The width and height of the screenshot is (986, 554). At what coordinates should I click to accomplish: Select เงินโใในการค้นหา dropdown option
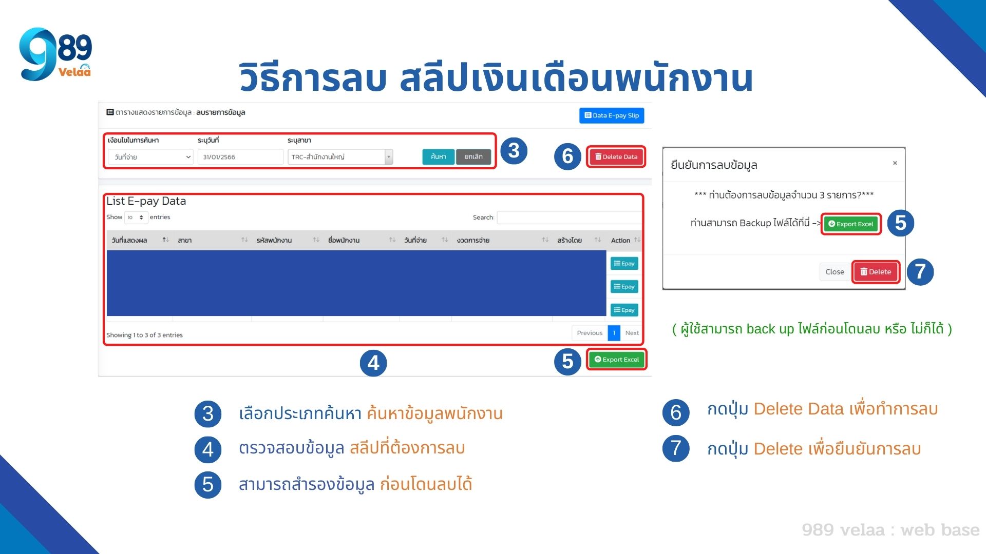coord(149,155)
